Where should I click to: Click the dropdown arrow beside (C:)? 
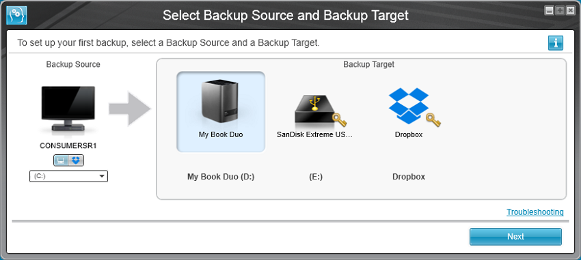[x=102, y=177]
